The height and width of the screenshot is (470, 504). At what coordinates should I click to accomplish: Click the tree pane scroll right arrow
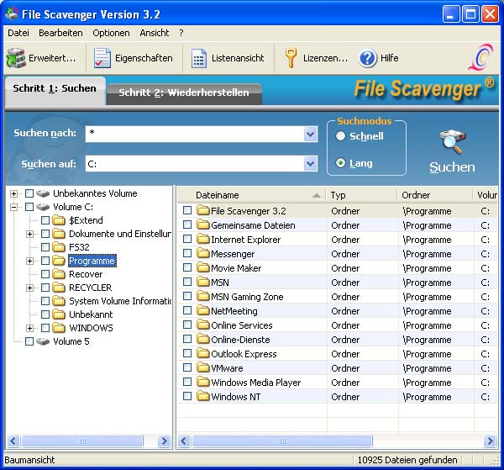[x=165, y=441]
